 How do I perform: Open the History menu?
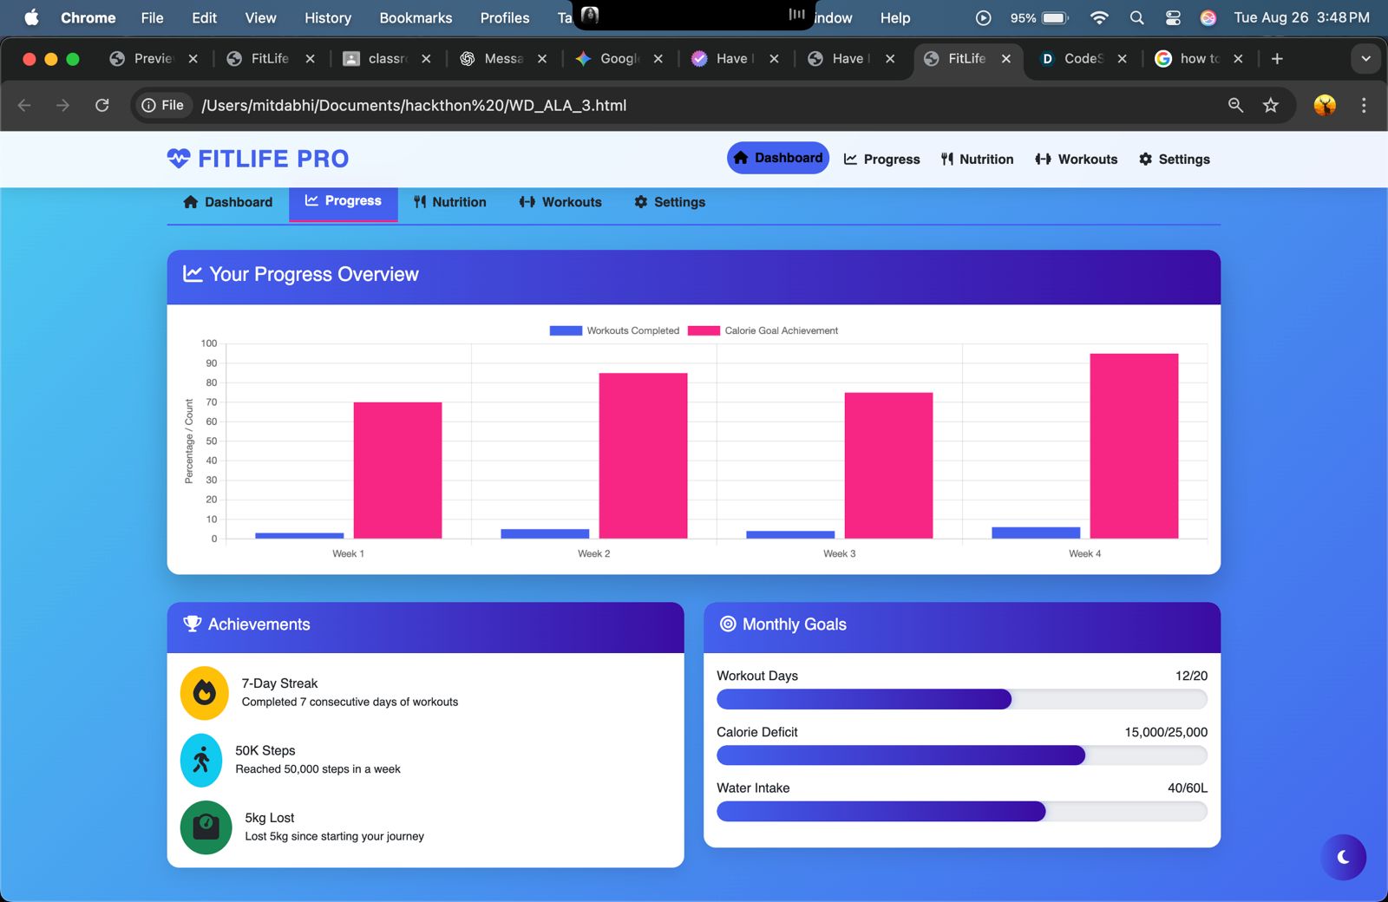click(328, 17)
